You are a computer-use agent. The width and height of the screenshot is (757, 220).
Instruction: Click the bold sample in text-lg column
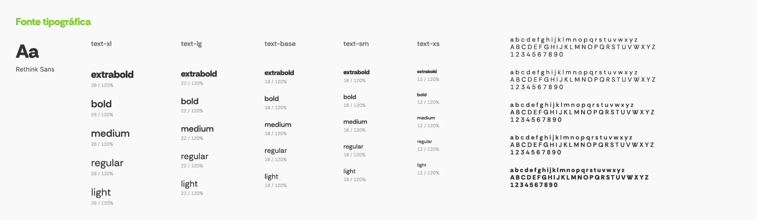click(x=190, y=101)
